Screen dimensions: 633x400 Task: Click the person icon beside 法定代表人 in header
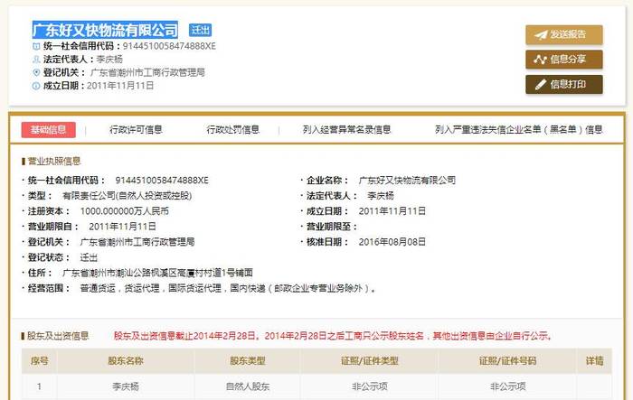point(36,60)
